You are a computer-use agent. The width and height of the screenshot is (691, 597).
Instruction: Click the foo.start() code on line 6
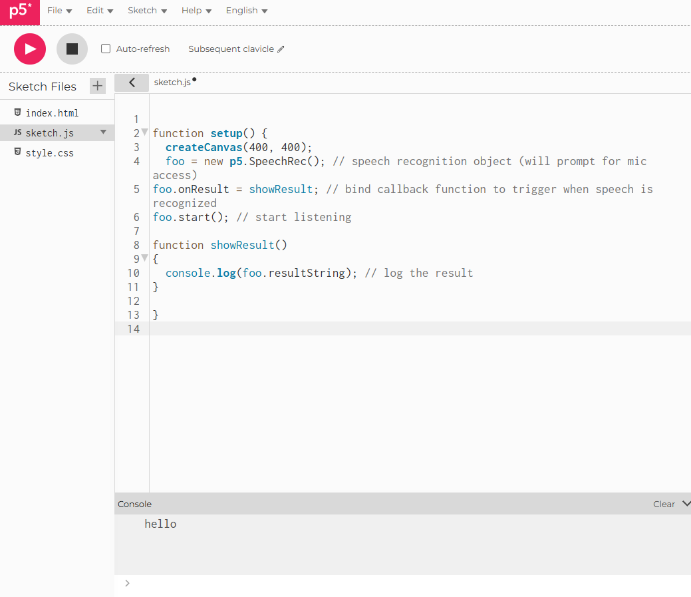[x=191, y=218]
